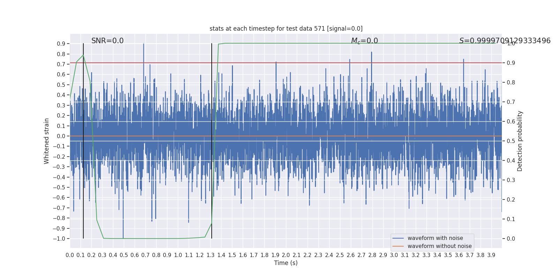Click the black vertical marker near 0.1 seconds
The image size is (558, 279).
click(x=83, y=141)
